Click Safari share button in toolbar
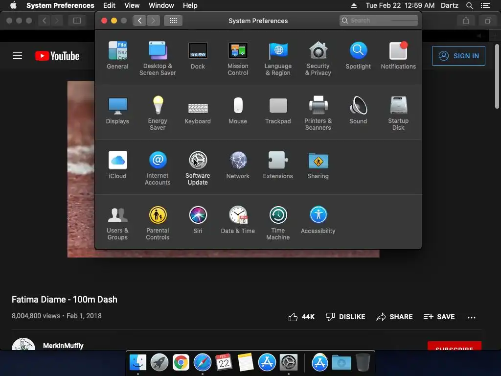Image resolution: width=501 pixels, height=376 pixels. tap(466, 21)
